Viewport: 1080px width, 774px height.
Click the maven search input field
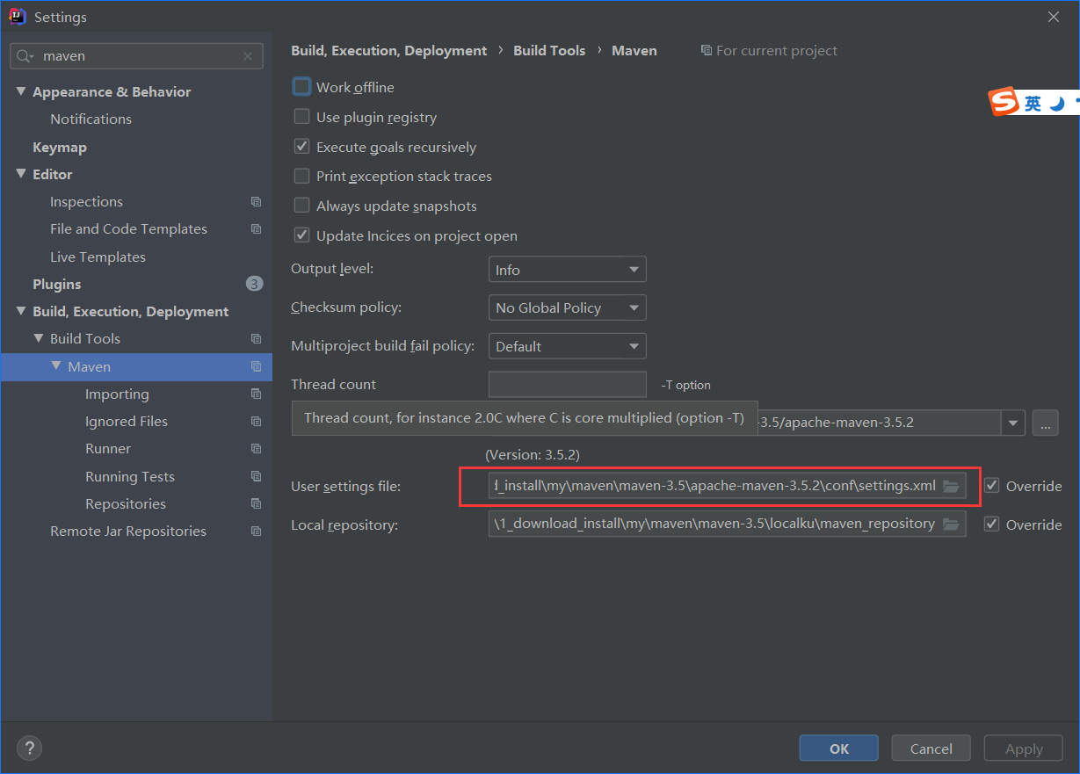pos(136,56)
